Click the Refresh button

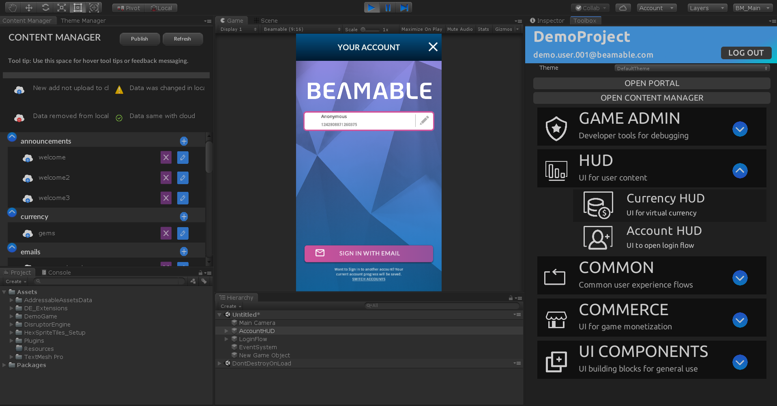point(182,39)
